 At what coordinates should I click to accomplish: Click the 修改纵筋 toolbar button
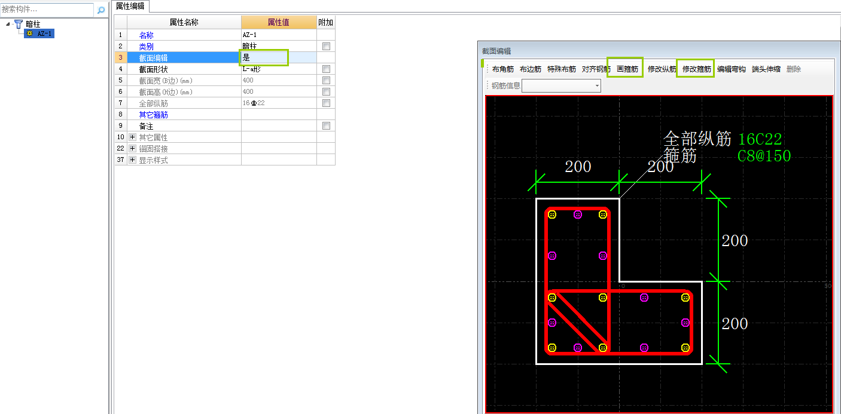662,69
